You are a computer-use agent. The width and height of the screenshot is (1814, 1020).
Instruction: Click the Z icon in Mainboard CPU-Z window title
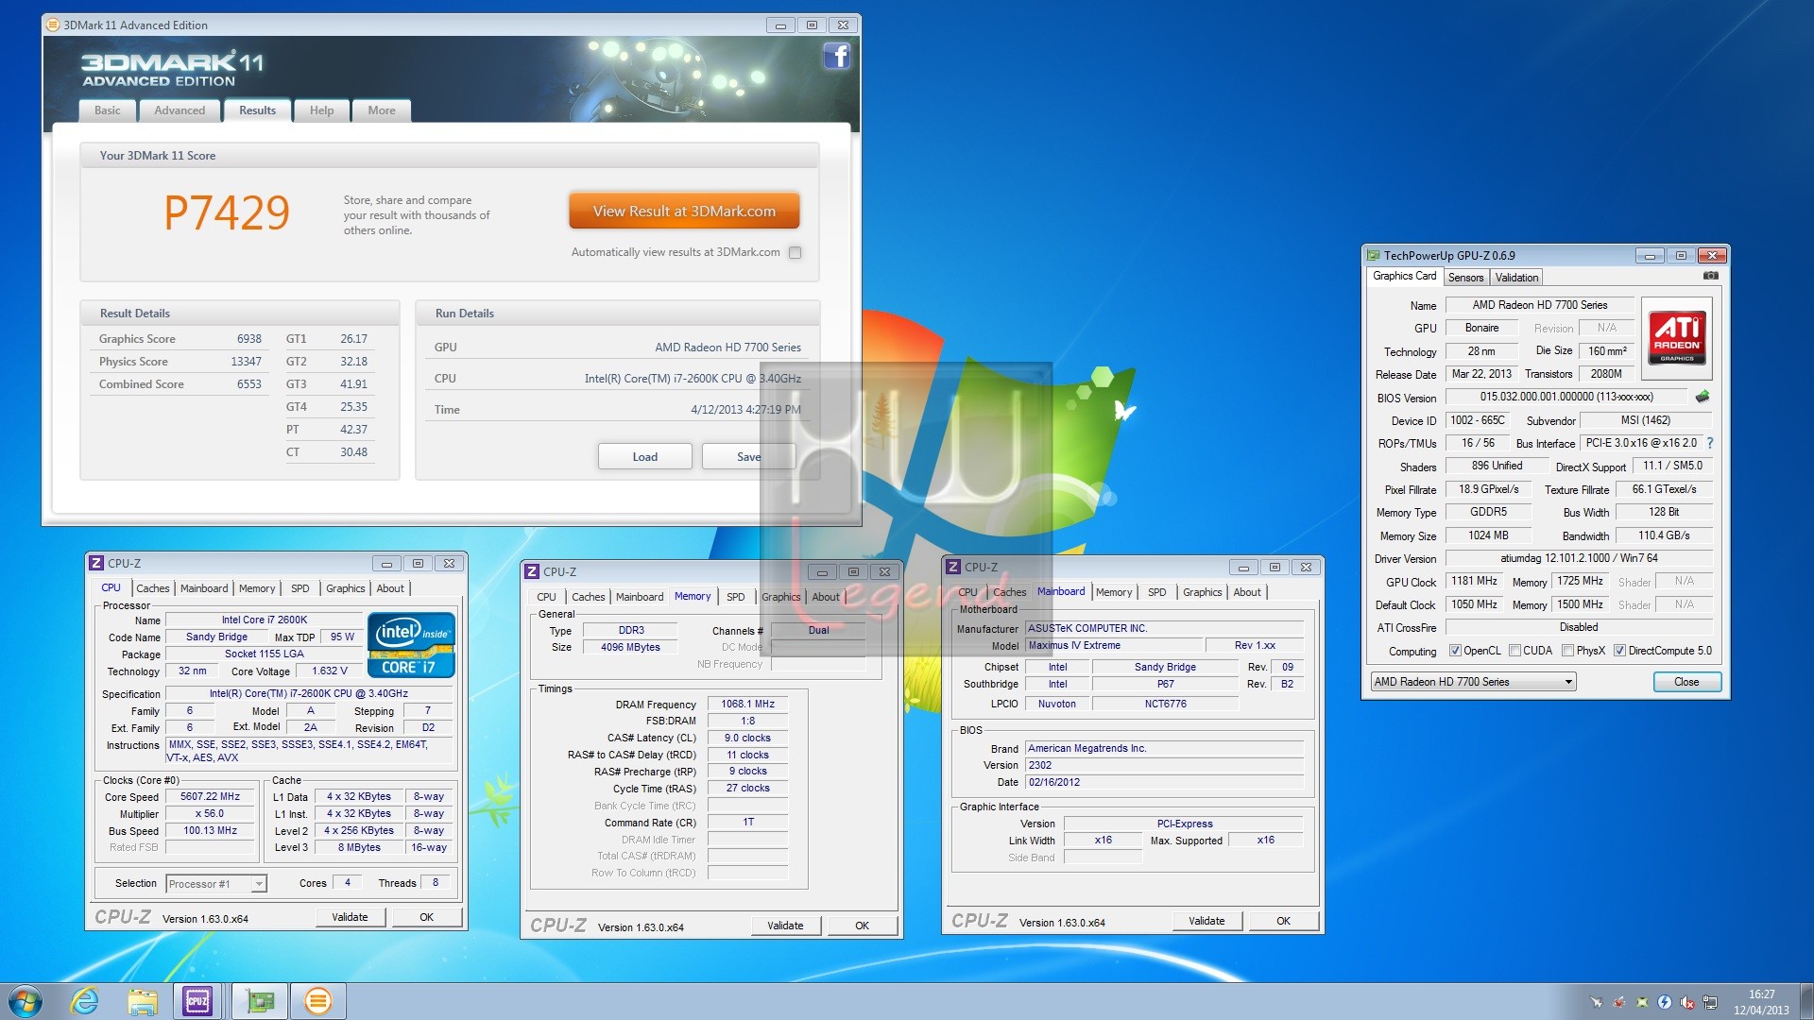(952, 567)
